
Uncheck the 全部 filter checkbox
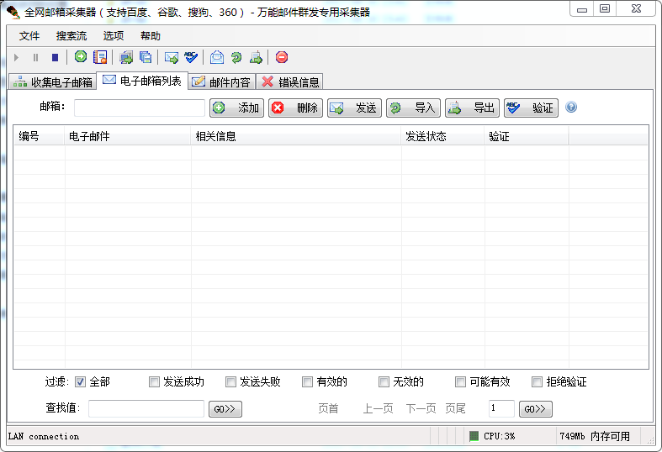coord(80,382)
